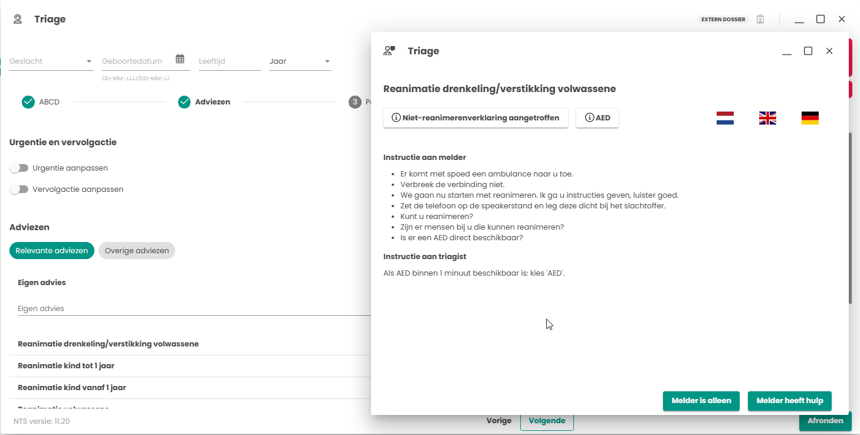Enable the Urgentie aanpassen switch
The width and height of the screenshot is (860, 435).
pos(19,168)
